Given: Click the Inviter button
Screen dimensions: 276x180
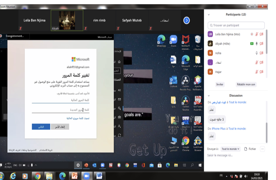Looking at the screenshot, I should [x=220, y=84].
